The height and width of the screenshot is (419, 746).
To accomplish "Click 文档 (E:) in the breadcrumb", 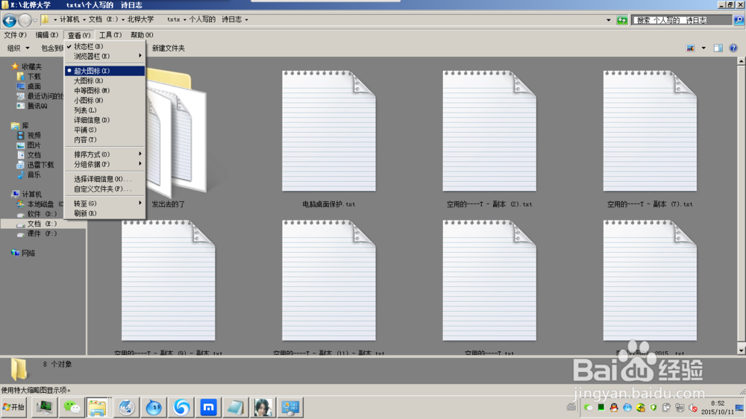I will click(x=103, y=19).
